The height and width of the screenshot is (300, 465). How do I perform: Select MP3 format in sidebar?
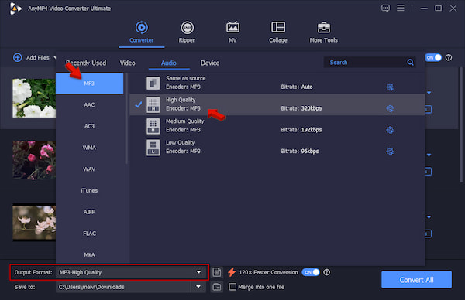pos(89,84)
